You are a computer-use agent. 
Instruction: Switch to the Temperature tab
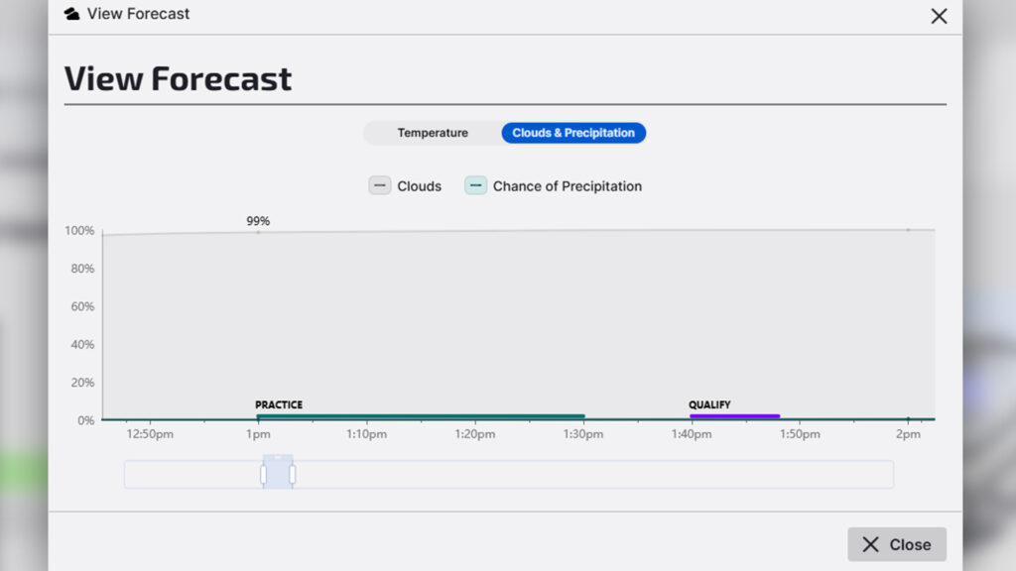[x=433, y=133]
